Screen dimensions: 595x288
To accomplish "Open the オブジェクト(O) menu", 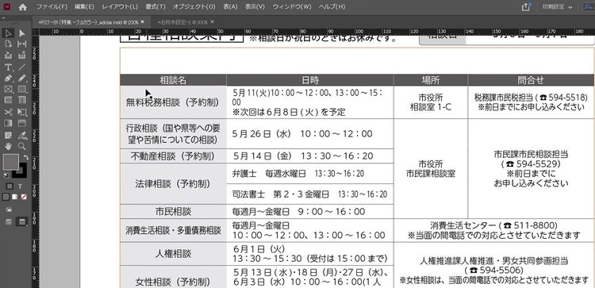I will point(194,7).
